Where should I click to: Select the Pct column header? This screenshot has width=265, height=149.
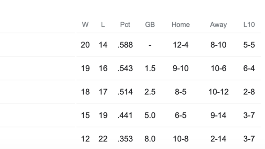coord(125,25)
